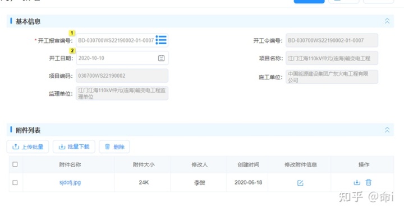
Task: Toggle the select-all checkbox in table header
Action: pyautogui.click(x=15, y=164)
